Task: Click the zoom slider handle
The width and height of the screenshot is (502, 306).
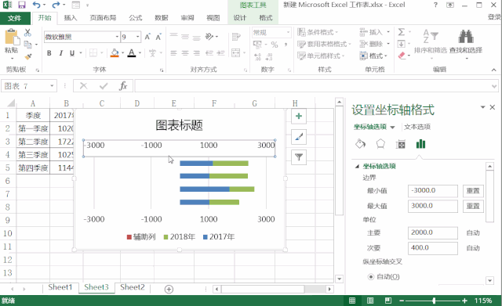Action: coord(434,301)
